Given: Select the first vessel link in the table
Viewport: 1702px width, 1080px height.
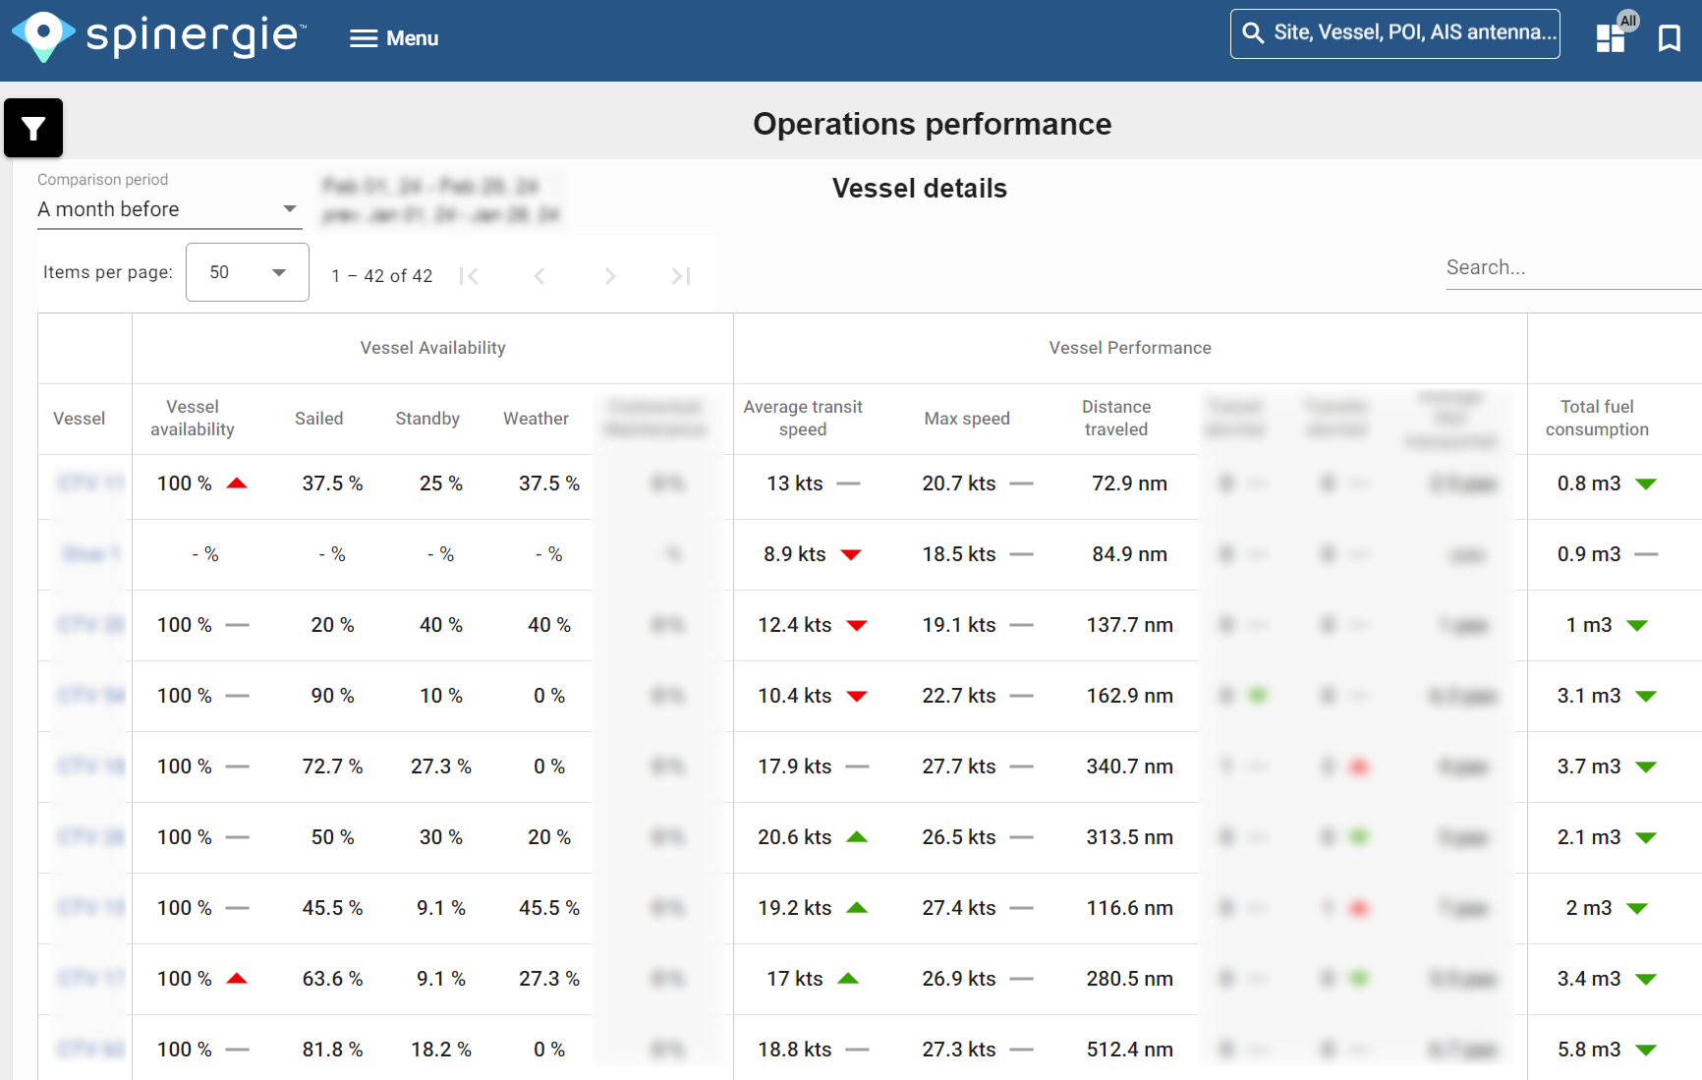Looking at the screenshot, I should click(x=88, y=483).
